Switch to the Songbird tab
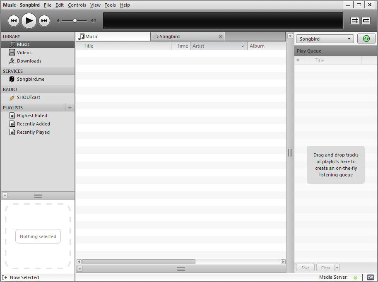Image resolution: width=378 pixels, height=282 pixels. [x=188, y=36]
